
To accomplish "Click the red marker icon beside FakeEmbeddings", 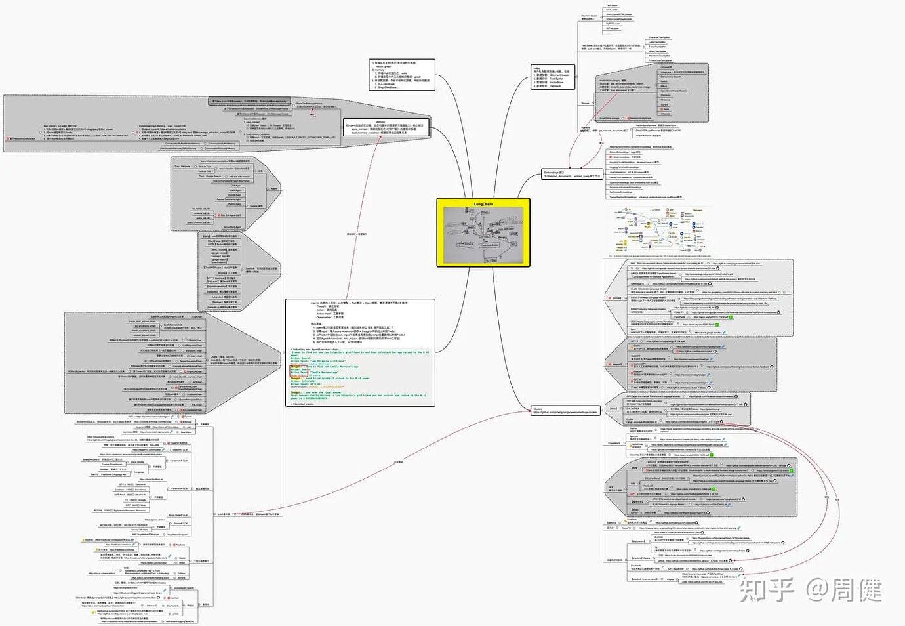I will [611, 157].
